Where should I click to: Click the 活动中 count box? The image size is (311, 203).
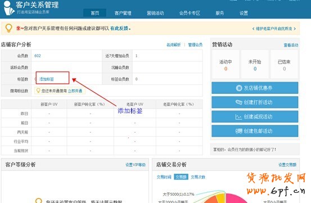coord(226,64)
